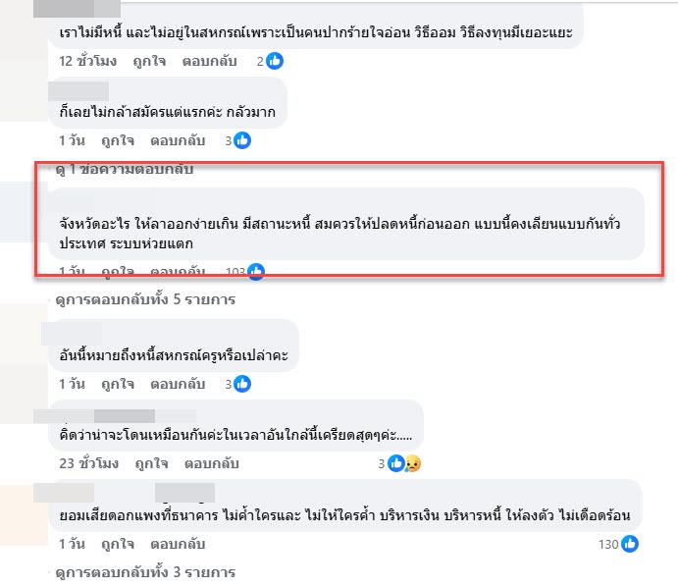Click ตอบกลับ under the กลัวมาก comment
This screenshot has width=678, height=587.
pos(178,140)
